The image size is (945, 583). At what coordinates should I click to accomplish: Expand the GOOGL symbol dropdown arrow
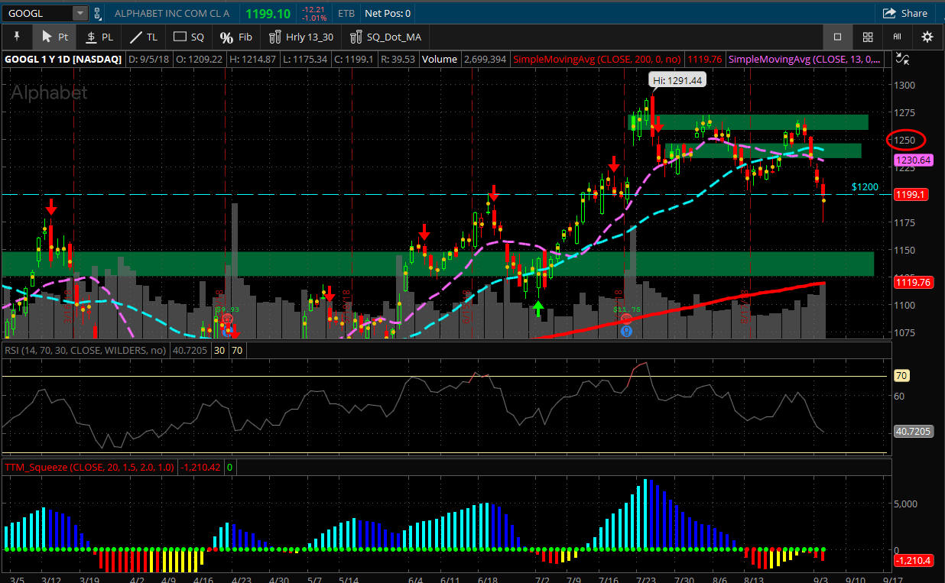[80, 13]
